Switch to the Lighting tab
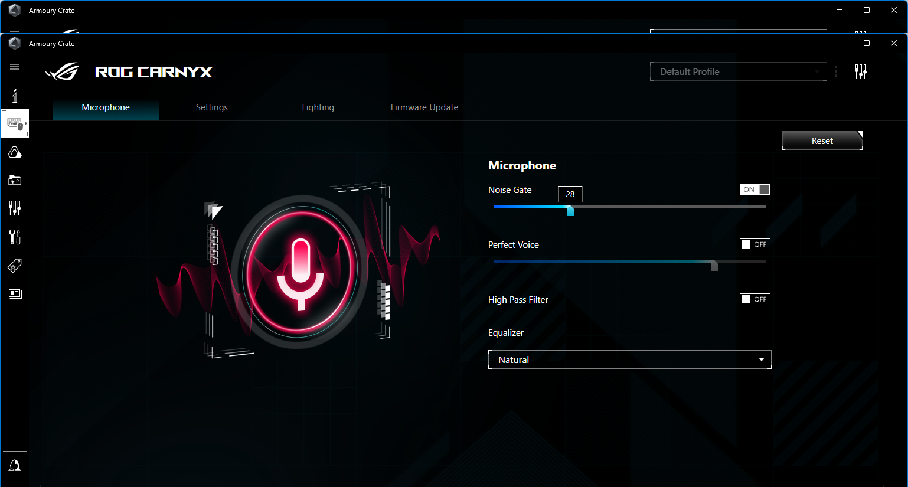This screenshot has height=487, width=908. point(318,107)
